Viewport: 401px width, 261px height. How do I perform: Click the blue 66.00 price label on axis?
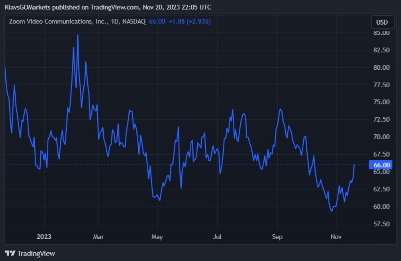pyautogui.click(x=381, y=165)
